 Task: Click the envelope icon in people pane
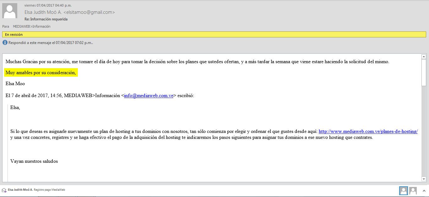click(x=4, y=190)
